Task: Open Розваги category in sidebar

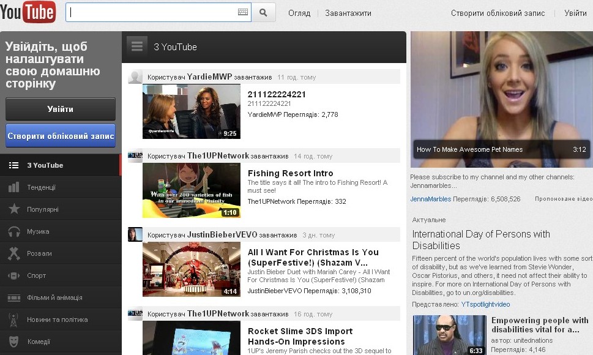Action: pyautogui.click(x=61, y=253)
